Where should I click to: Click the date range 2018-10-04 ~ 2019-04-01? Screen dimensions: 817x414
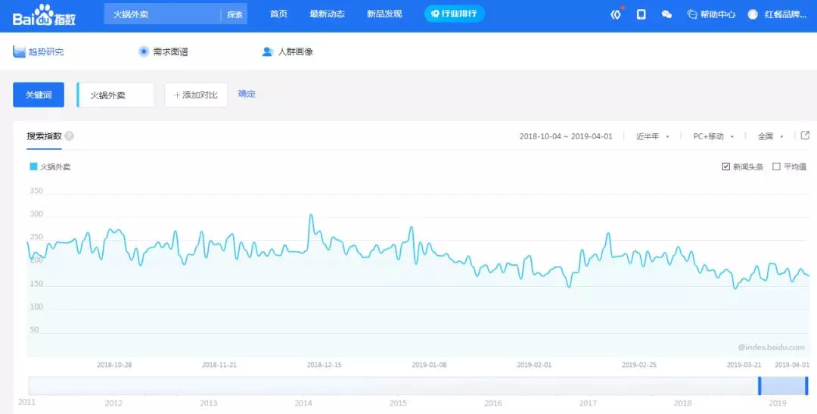[566, 136]
